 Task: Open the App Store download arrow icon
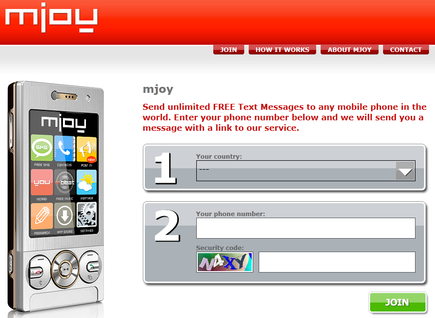[64, 216]
